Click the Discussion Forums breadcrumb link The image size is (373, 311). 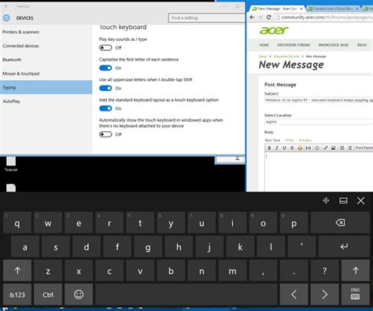point(286,57)
